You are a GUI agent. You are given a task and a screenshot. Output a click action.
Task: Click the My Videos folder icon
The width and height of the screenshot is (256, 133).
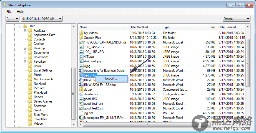coord(81,33)
